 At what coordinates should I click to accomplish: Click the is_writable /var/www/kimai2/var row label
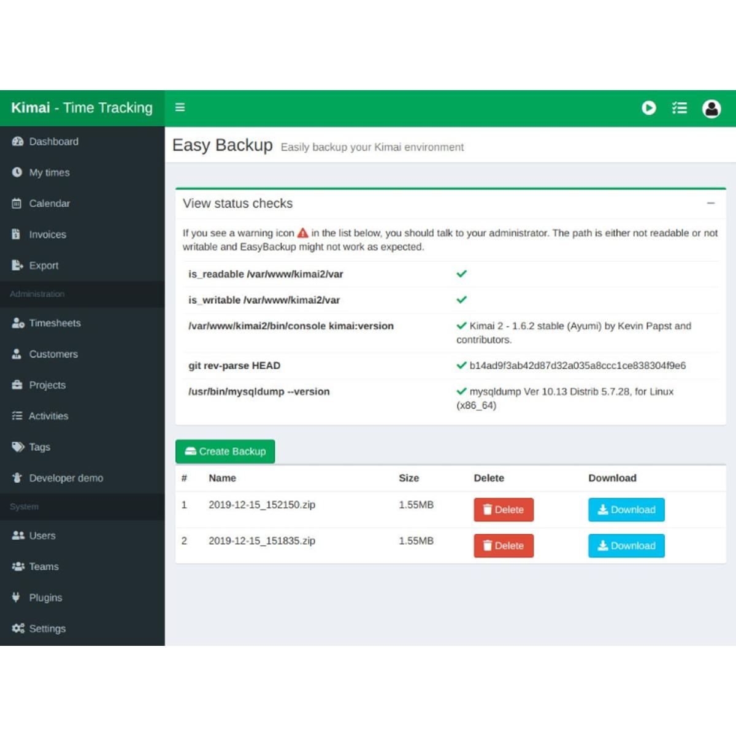264,300
